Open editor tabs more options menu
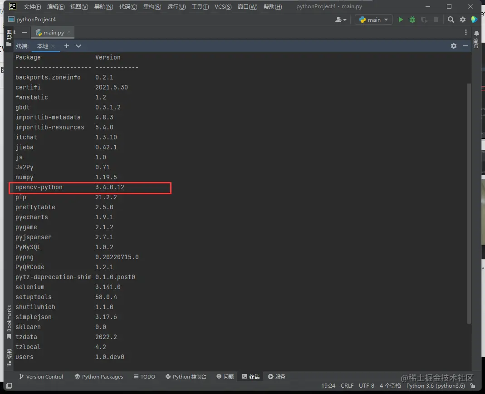Viewport: 485px width, 394px height. [466, 32]
